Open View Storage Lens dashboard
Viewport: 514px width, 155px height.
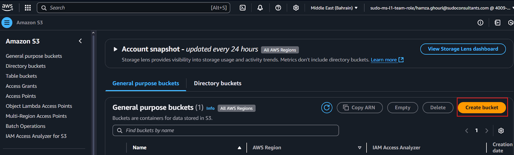point(463,49)
